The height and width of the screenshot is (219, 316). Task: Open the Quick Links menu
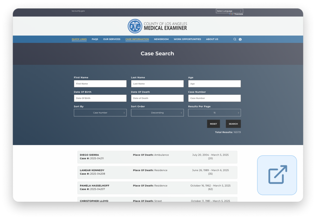click(79, 39)
